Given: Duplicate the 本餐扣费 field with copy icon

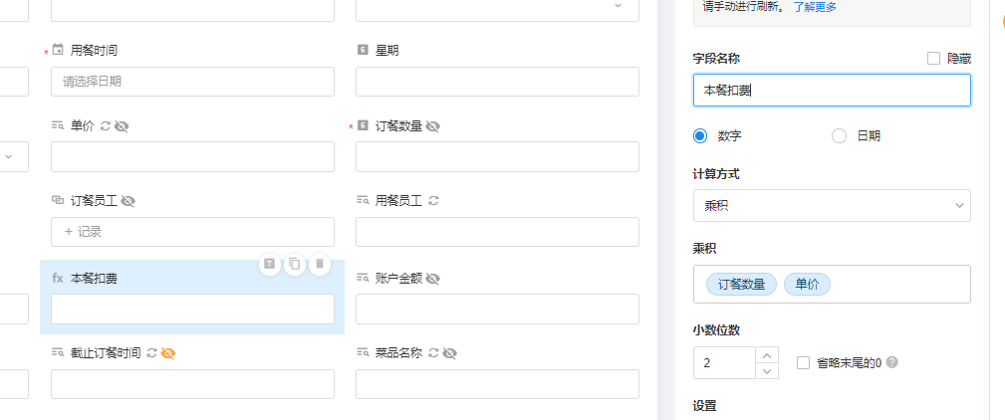Looking at the screenshot, I should click(x=295, y=264).
